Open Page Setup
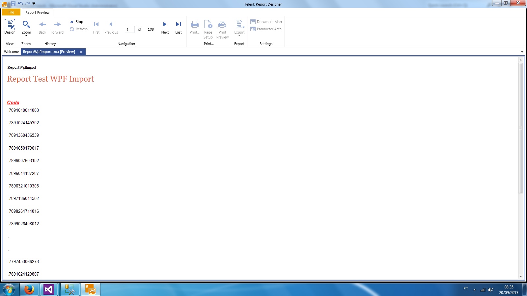527x296 pixels. pyautogui.click(x=208, y=30)
